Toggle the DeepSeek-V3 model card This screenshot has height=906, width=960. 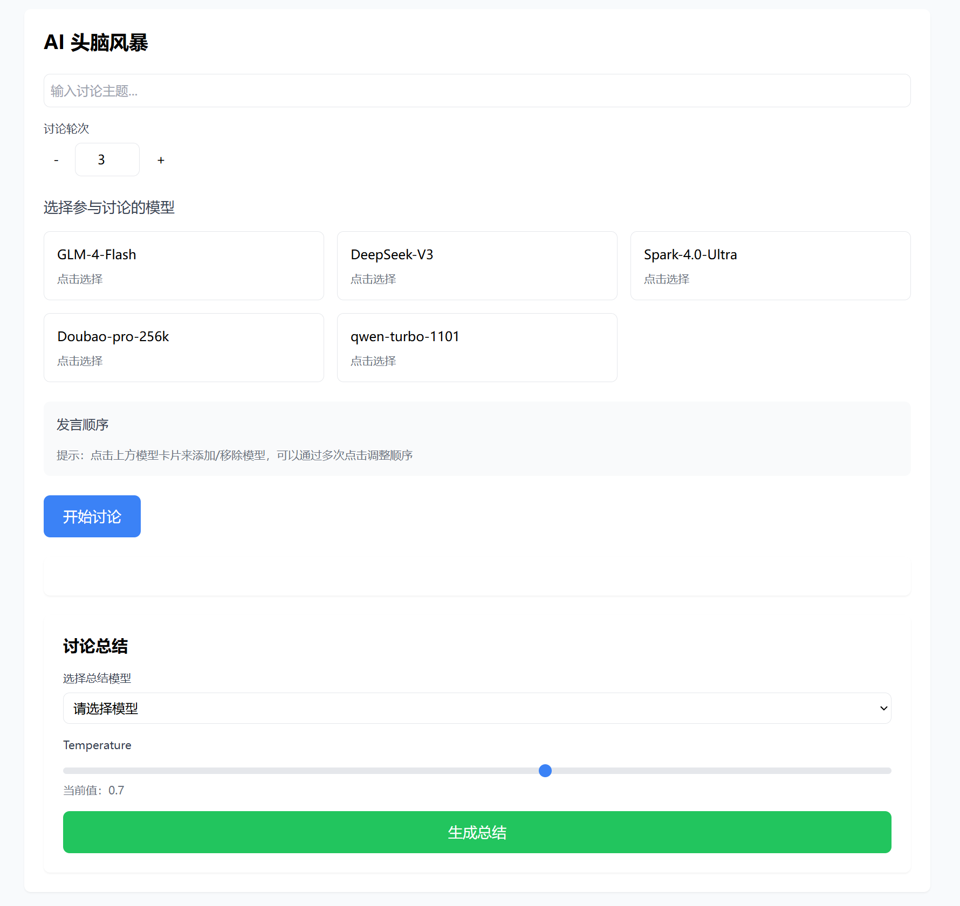[477, 266]
